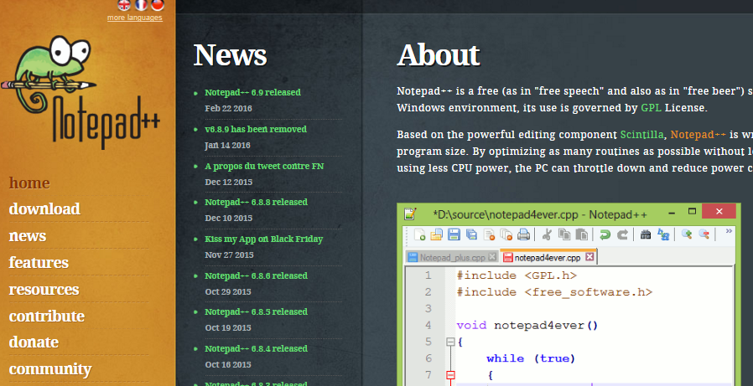Viewport: 753px width, 386px height.
Task: Open the features page
Action: click(39, 262)
